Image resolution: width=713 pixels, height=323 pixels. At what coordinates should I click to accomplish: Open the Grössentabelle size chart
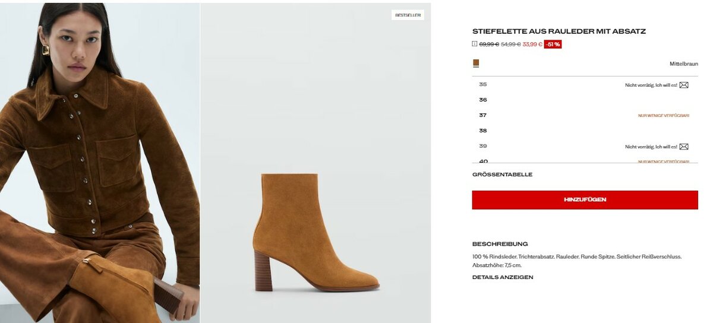pyautogui.click(x=502, y=175)
